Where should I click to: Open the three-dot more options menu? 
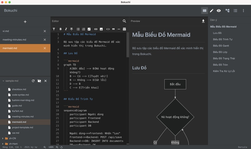pos(243,11)
